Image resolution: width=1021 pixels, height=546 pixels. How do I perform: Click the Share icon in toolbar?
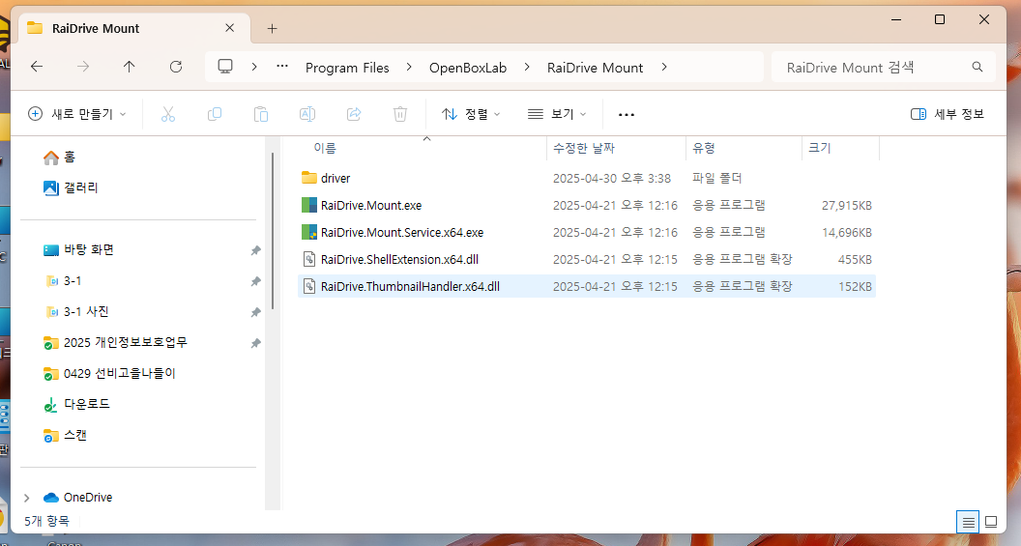(x=354, y=114)
